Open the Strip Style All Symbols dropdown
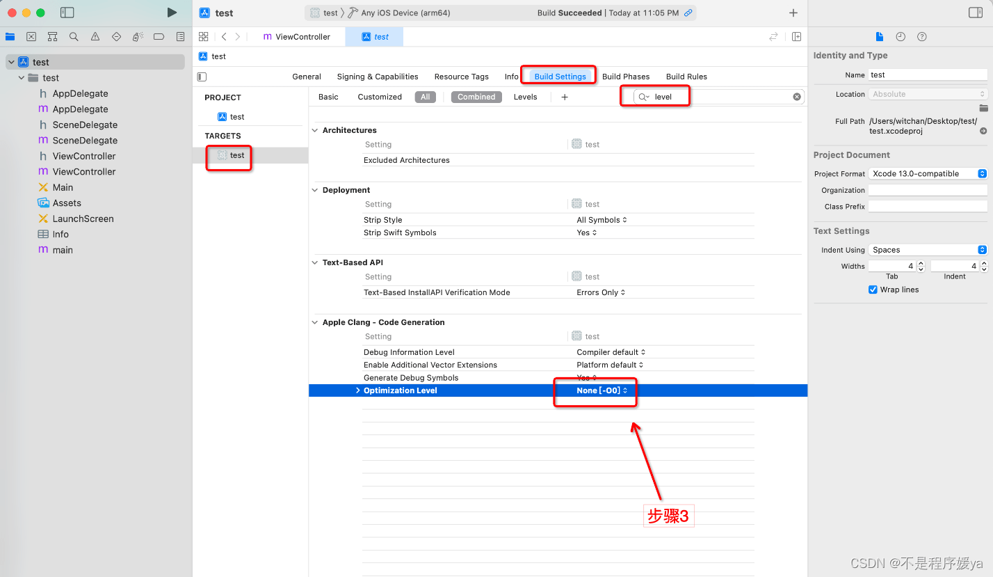 pos(602,220)
